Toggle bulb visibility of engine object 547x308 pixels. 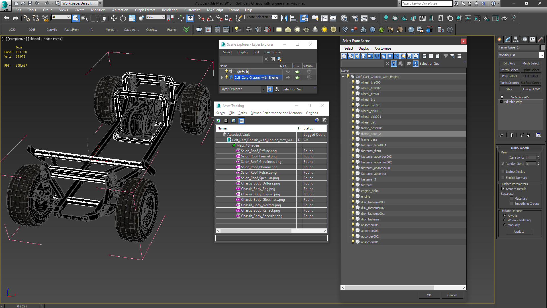tap(353, 196)
